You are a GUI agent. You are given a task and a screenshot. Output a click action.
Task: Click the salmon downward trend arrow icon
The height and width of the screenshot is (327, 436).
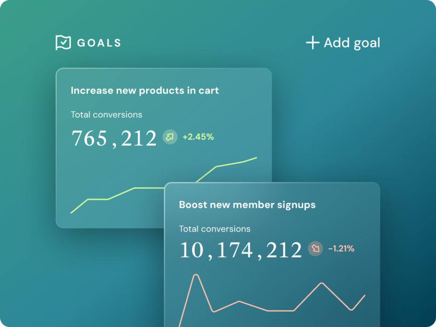coord(316,249)
